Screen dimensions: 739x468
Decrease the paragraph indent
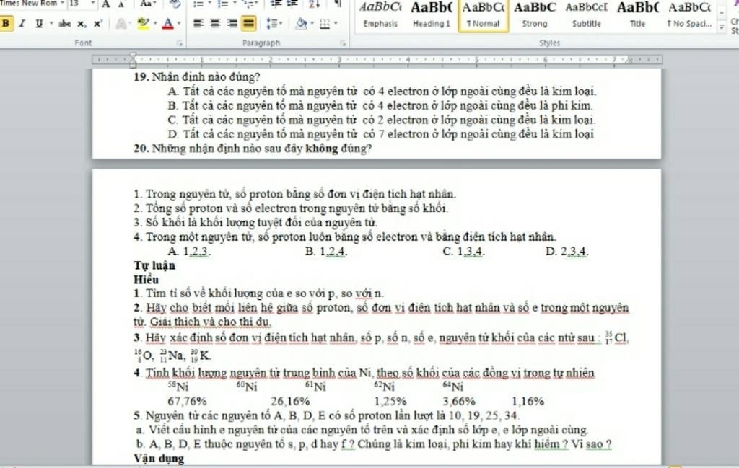click(276, 4)
